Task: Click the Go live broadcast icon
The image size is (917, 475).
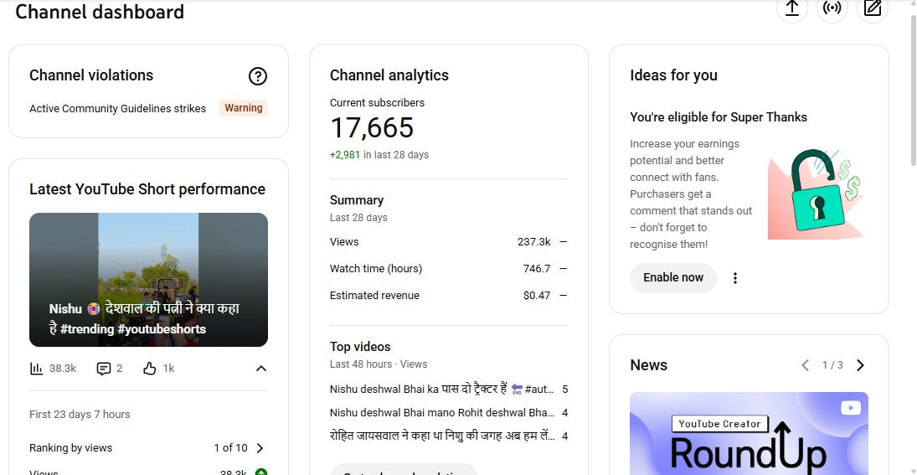Action: click(832, 8)
